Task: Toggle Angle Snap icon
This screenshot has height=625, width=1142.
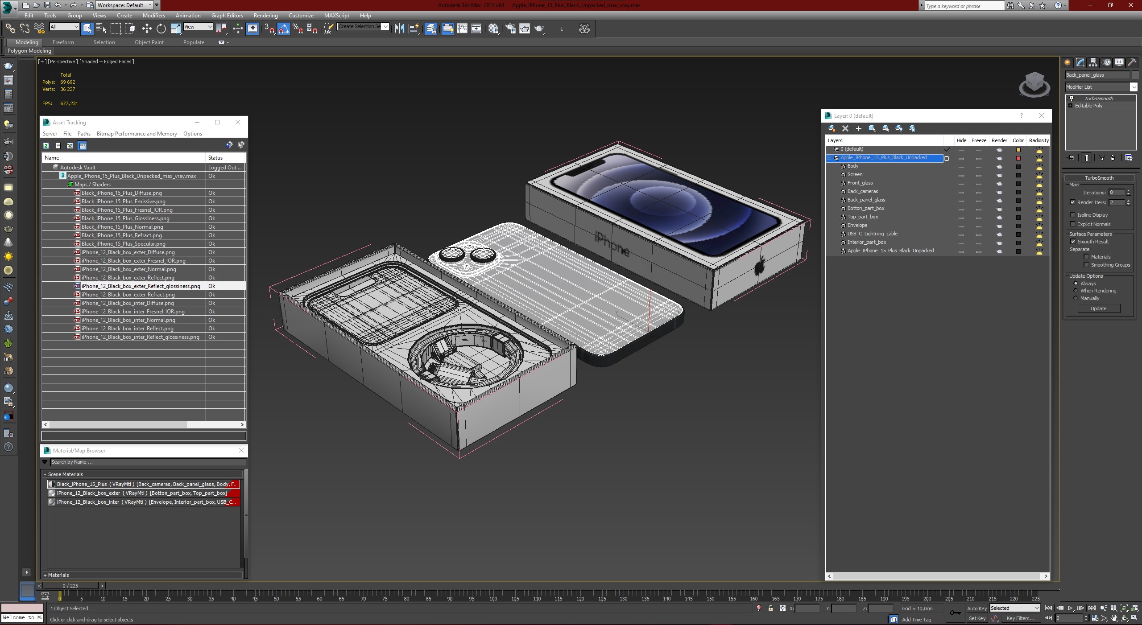Action: pos(284,29)
